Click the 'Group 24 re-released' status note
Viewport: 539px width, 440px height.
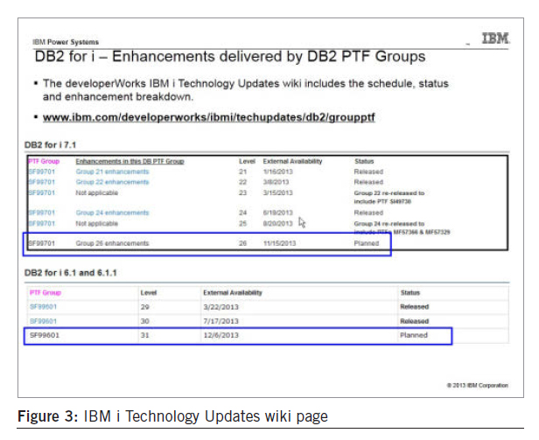tap(402, 227)
